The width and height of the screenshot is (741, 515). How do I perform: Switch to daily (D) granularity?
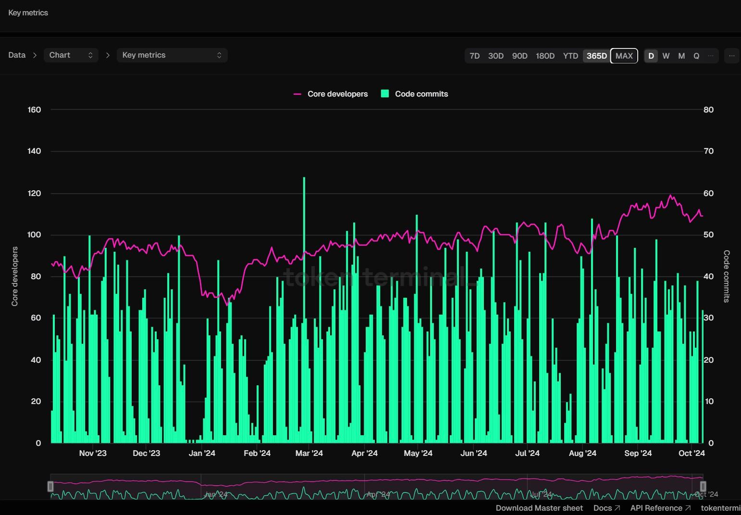(651, 56)
